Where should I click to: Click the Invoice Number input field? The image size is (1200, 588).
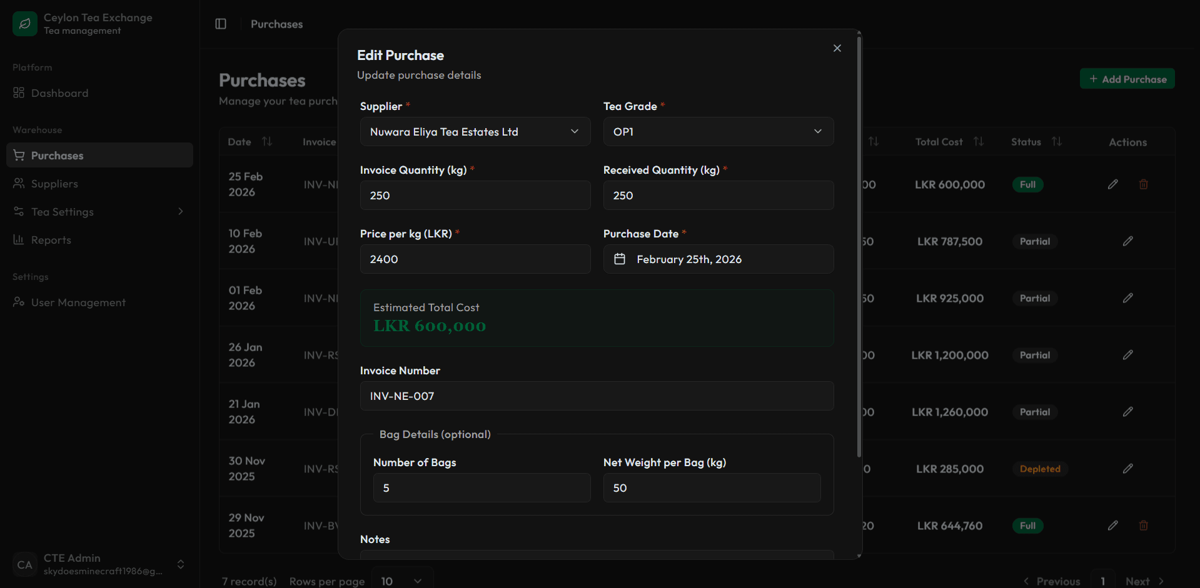[x=597, y=396]
